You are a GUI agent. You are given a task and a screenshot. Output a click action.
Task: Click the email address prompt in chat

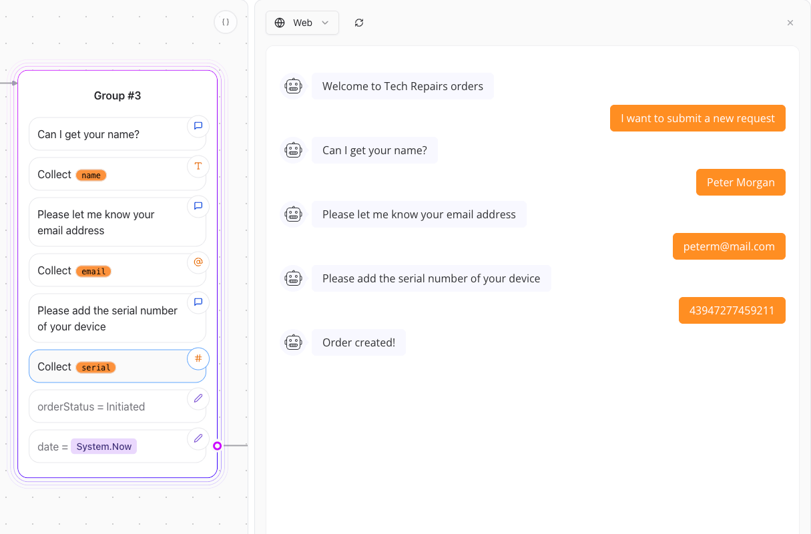coord(419,214)
